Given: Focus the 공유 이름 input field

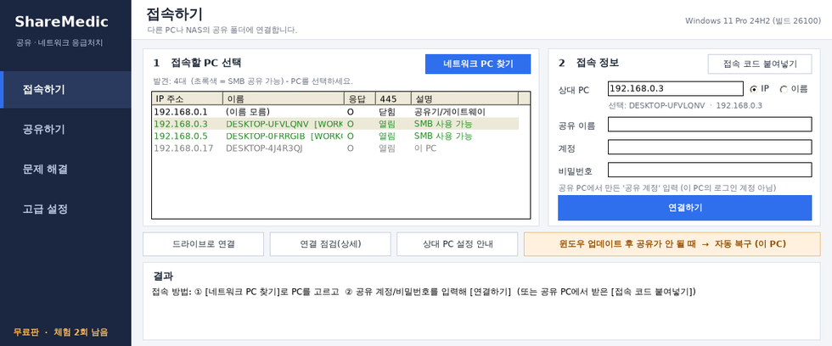Looking at the screenshot, I should pyautogui.click(x=710, y=125).
